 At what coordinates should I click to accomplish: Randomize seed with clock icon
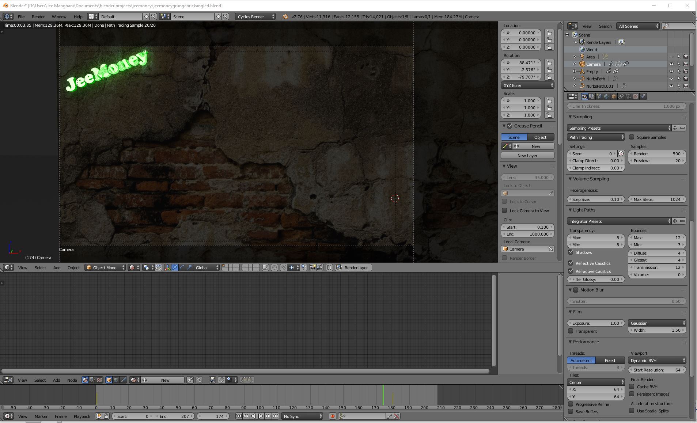coord(621,154)
